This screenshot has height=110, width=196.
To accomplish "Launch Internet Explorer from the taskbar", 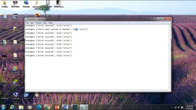I will 12,107.
